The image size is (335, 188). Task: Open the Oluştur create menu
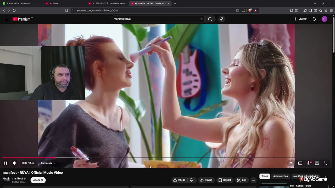[300, 19]
